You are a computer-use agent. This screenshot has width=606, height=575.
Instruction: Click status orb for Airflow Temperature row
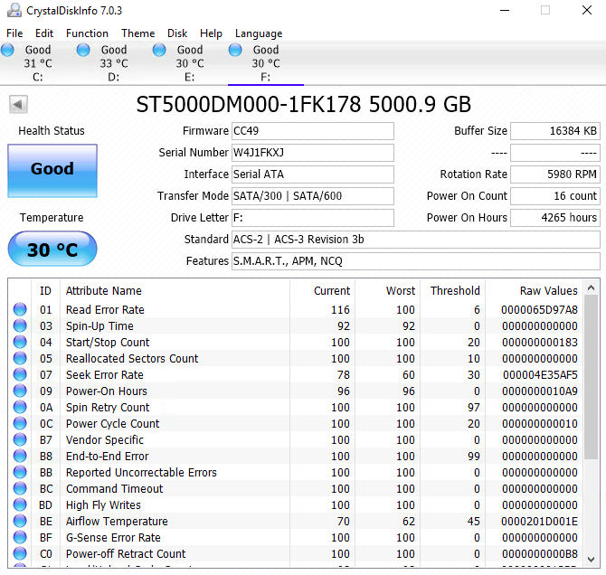click(x=20, y=522)
